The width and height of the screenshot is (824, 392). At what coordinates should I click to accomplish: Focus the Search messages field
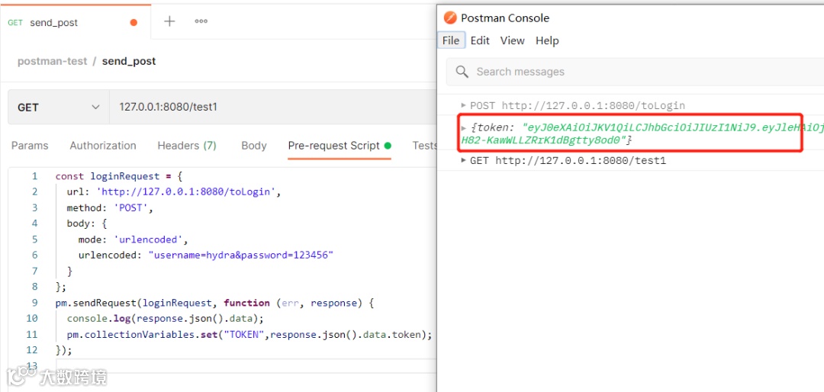coord(635,72)
